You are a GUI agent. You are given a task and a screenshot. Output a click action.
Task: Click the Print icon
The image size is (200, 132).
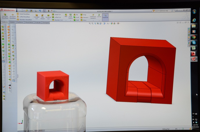click(35, 11)
